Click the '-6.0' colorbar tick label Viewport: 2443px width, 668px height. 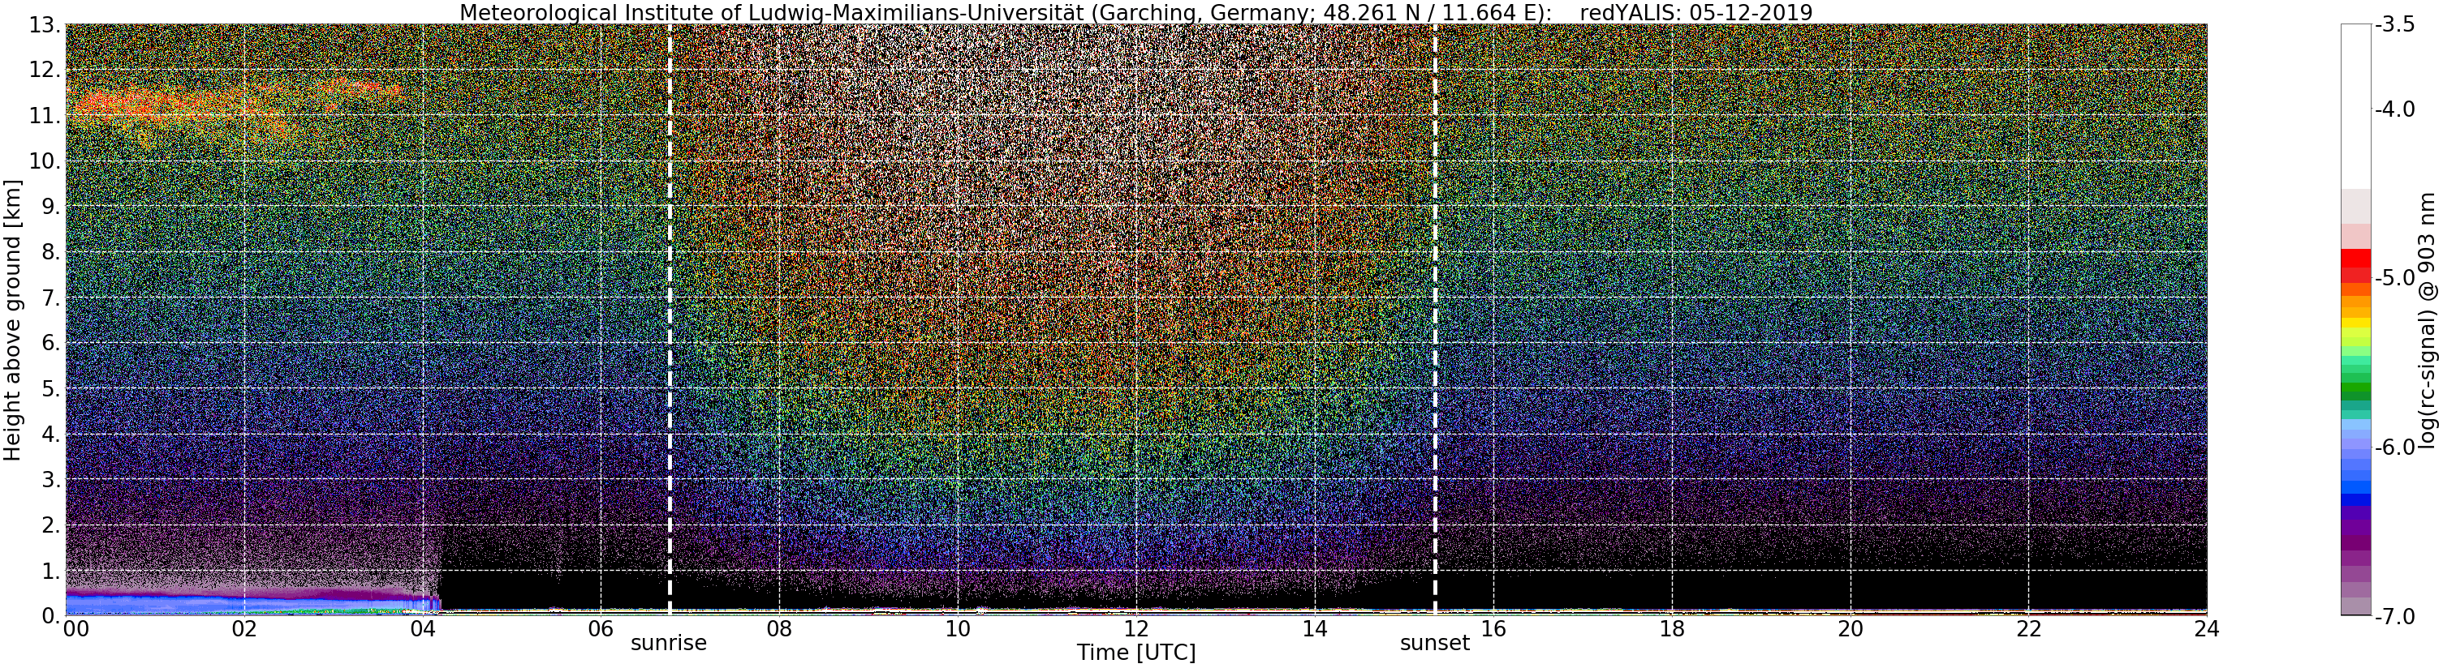click(2396, 447)
